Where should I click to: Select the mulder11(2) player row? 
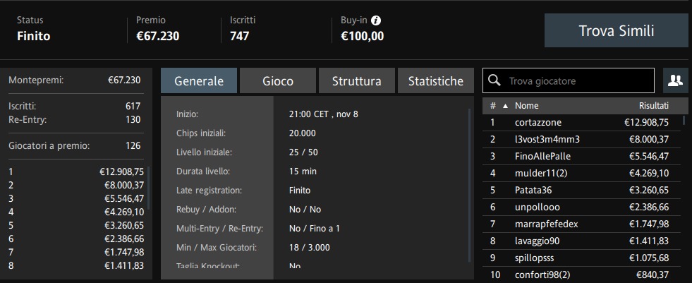582,174
